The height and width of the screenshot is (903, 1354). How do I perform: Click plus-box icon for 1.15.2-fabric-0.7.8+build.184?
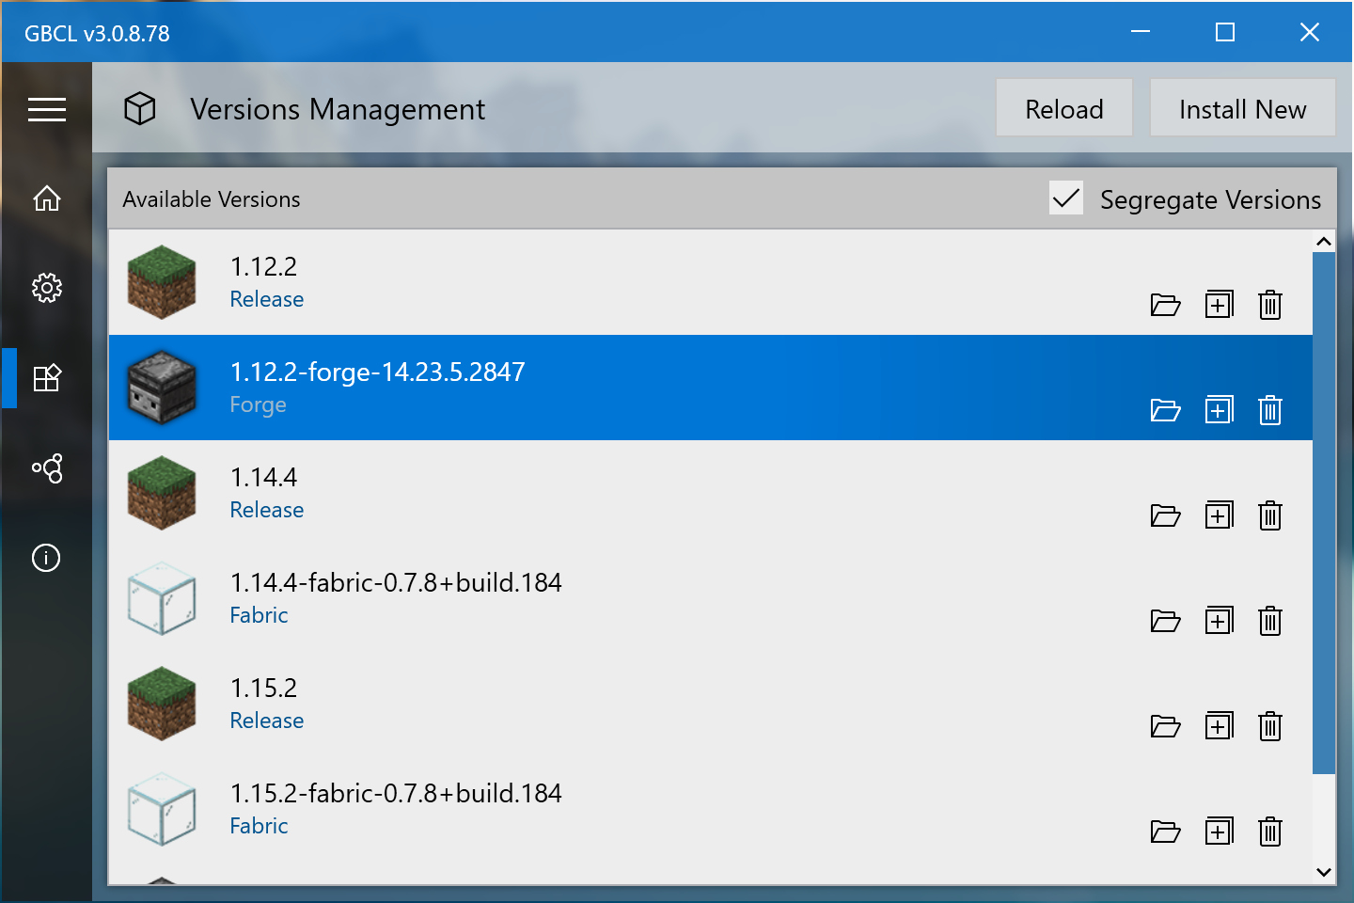point(1220,832)
